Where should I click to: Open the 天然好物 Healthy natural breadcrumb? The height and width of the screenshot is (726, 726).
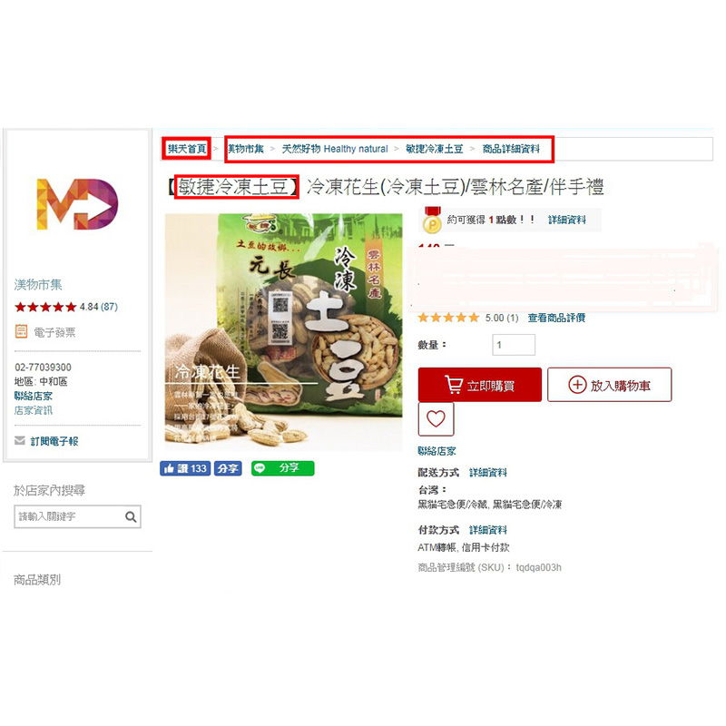coord(335,149)
